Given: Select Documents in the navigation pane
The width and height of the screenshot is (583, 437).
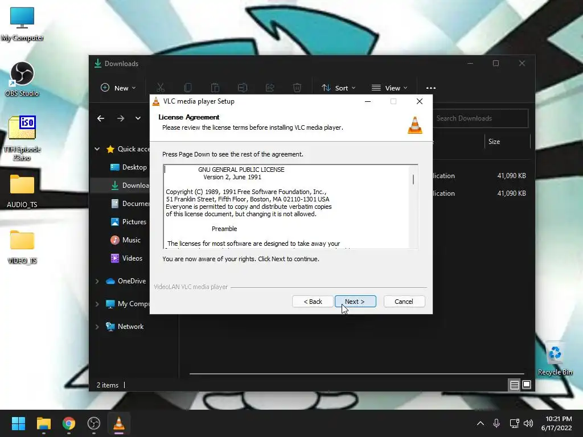Looking at the screenshot, I should pyautogui.click(x=130, y=204).
